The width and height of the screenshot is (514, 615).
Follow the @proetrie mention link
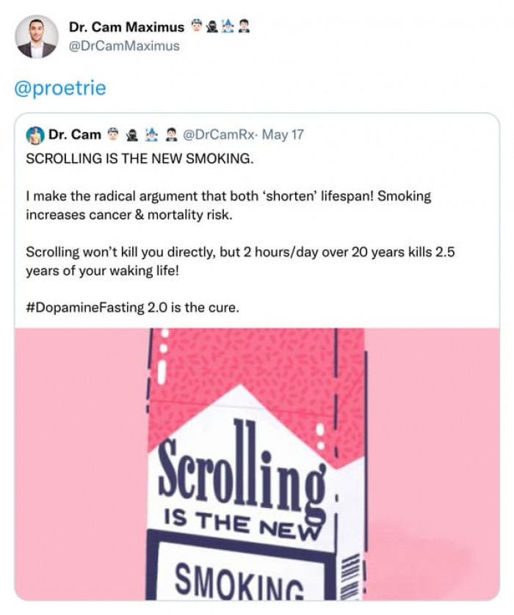coord(60,89)
